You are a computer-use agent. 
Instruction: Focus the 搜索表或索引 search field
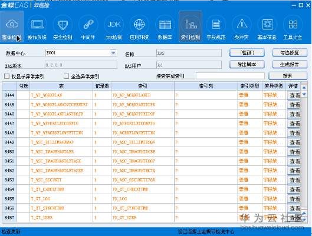click(x=230, y=76)
